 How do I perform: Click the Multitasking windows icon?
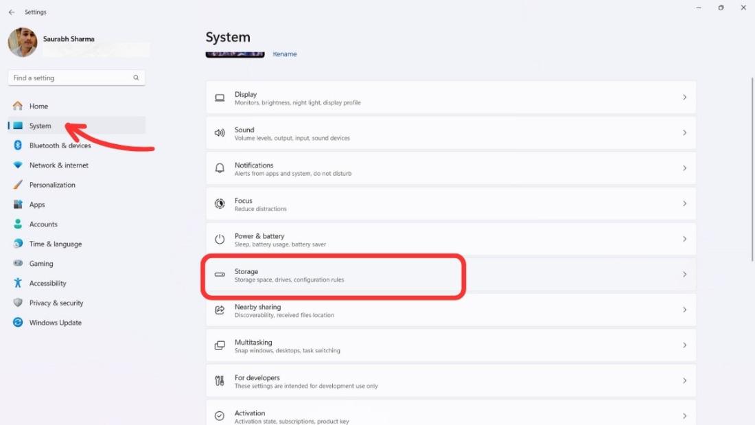(220, 345)
